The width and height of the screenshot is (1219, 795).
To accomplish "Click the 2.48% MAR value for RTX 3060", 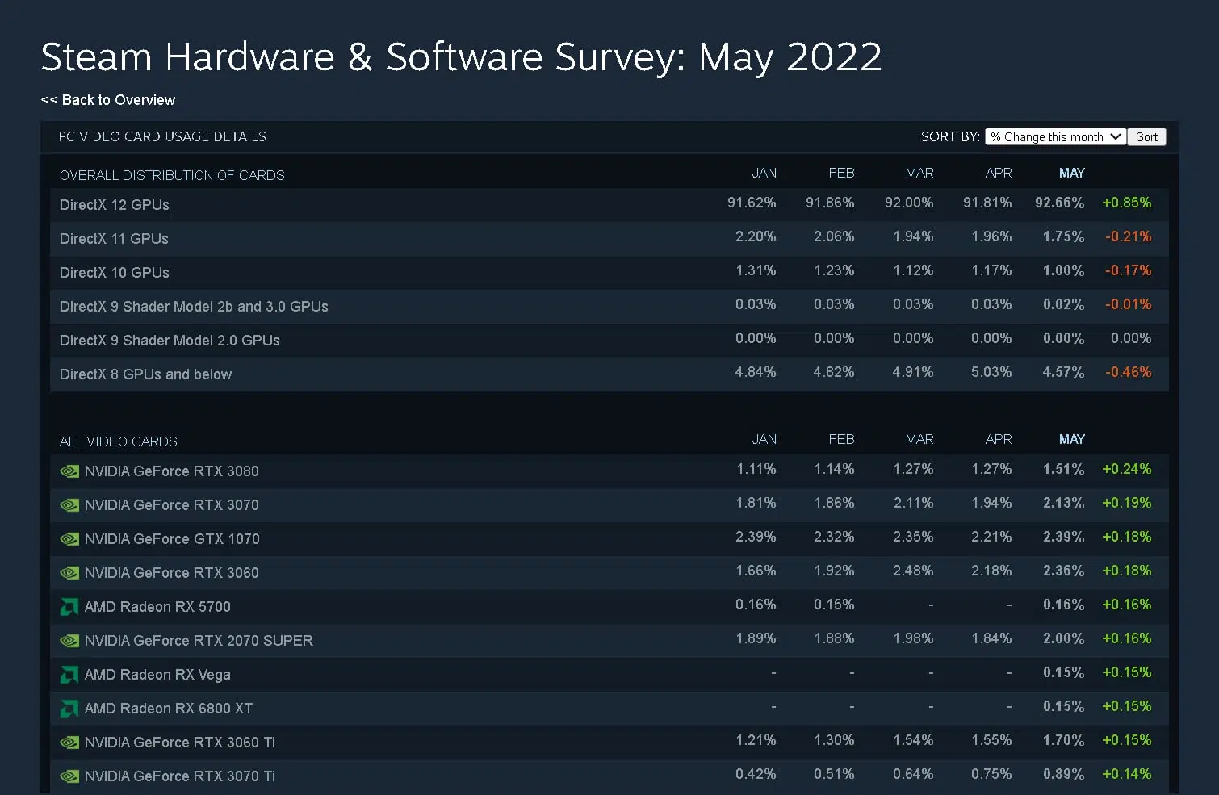I will [x=913, y=571].
